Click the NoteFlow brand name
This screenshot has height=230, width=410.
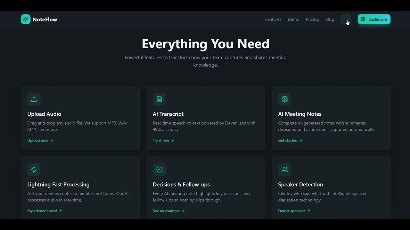[x=45, y=19]
